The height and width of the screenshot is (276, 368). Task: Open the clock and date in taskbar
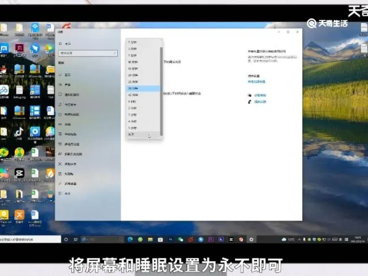click(358, 239)
